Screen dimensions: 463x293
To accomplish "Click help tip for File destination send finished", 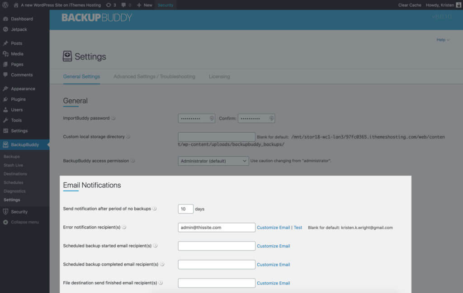I will click(x=161, y=283).
